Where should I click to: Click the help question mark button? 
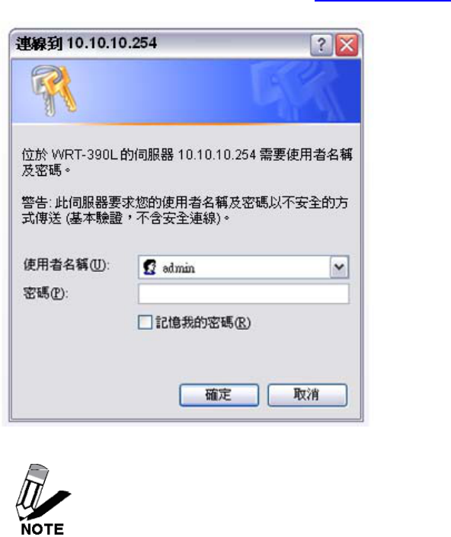321,45
